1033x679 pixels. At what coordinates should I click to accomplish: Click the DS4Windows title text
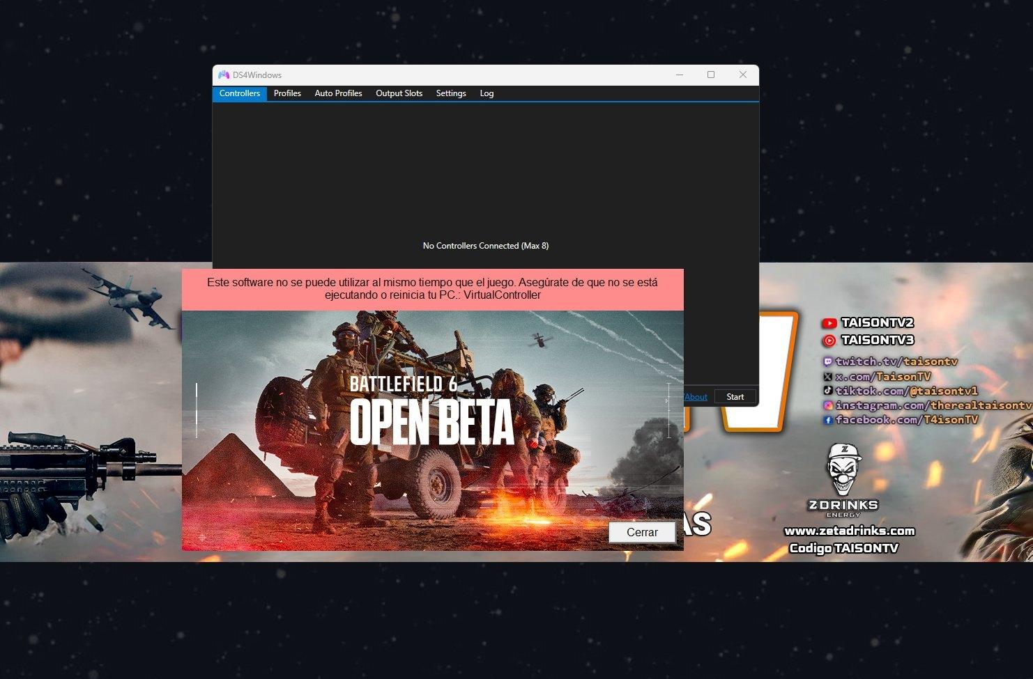point(257,75)
